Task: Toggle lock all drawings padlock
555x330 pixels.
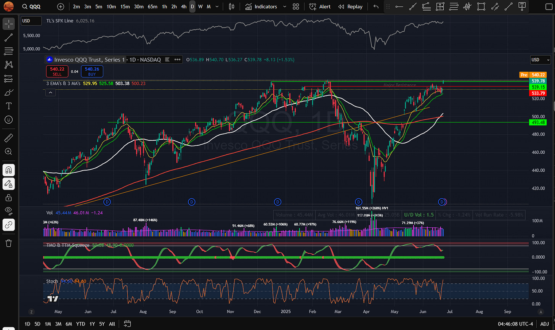Action: point(8,197)
